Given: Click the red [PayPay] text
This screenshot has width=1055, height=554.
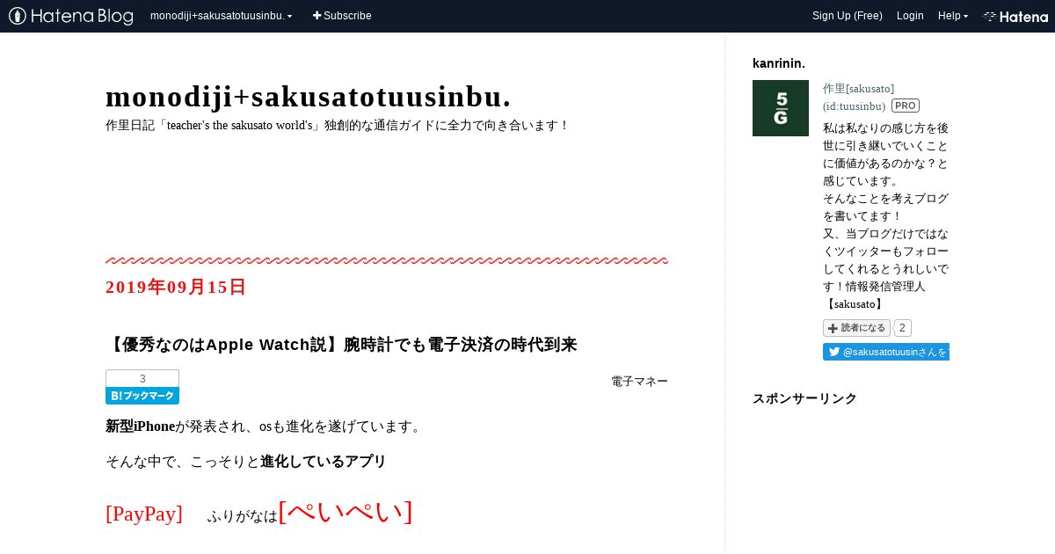Looking at the screenshot, I should (144, 514).
